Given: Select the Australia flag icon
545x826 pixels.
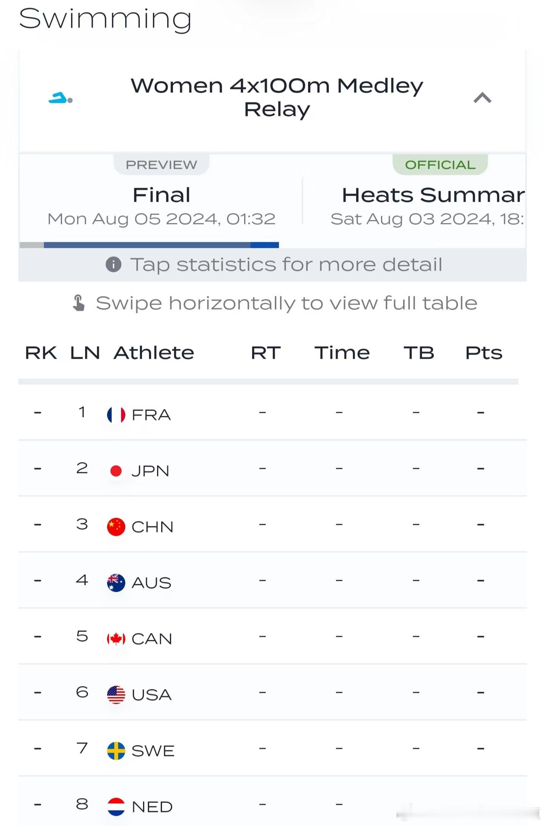Looking at the screenshot, I should pyautogui.click(x=116, y=583).
